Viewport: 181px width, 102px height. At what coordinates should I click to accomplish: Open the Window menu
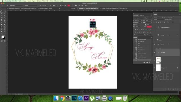57,1
